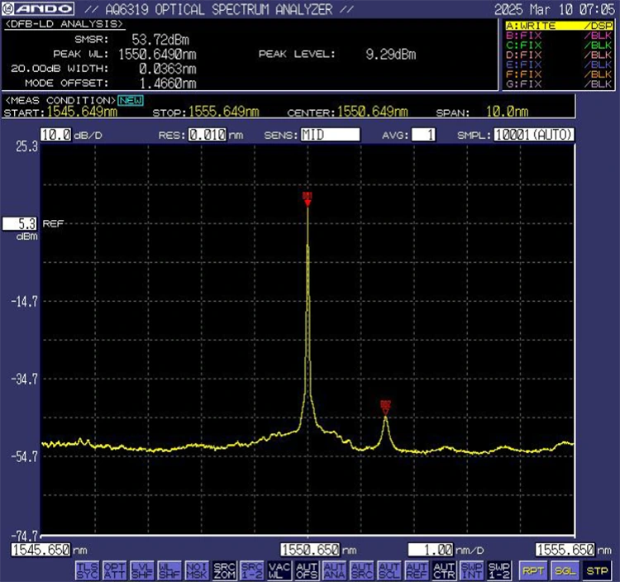Select RPT repeat sweep mode
The height and width of the screenshot is (582, 620).
point(532,570)
